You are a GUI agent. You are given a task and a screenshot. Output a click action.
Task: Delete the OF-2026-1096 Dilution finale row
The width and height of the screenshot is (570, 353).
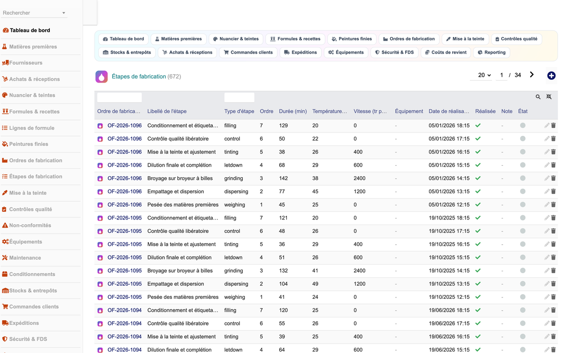(x=553, y=165)
